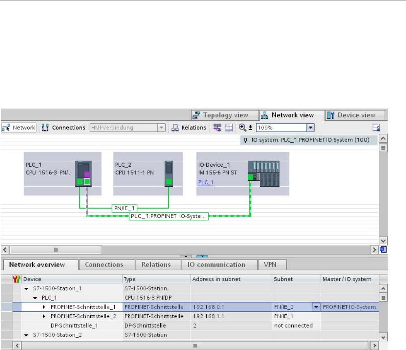
Task: Click the magenta DP interface port on PLC_1
Action: coord(87,174)
